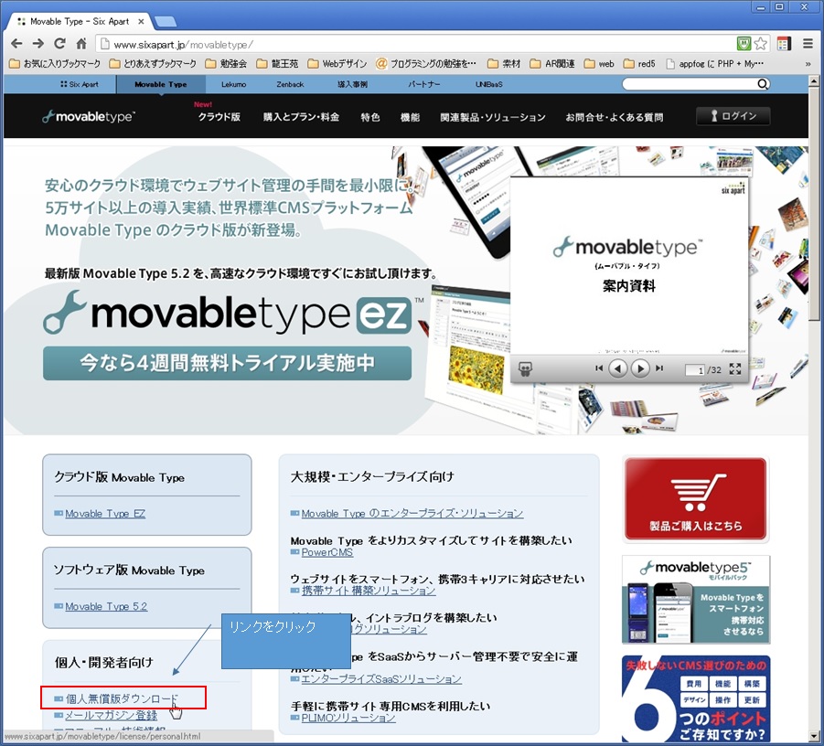Focus the site search field
This screenshot has height=746, width=824.
click(x=690, y=84)
